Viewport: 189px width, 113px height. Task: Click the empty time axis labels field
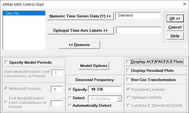[x=138, y=30]
